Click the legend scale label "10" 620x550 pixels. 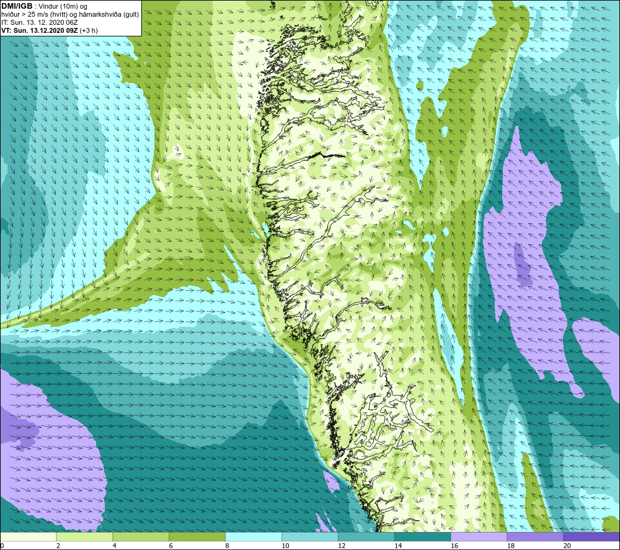coord(285,546)
